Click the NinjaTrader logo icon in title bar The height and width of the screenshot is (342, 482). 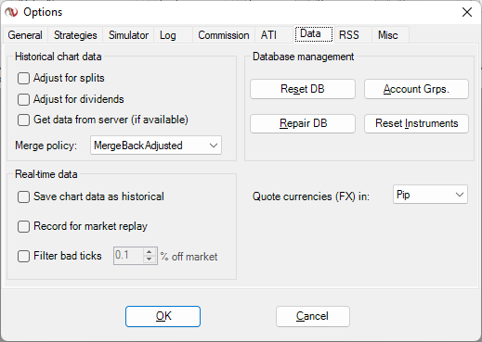click(11, 12)
